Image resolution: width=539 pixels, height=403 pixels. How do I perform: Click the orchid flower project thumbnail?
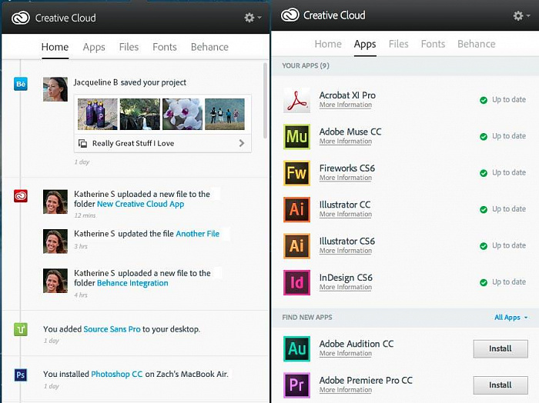pos(182,114)
